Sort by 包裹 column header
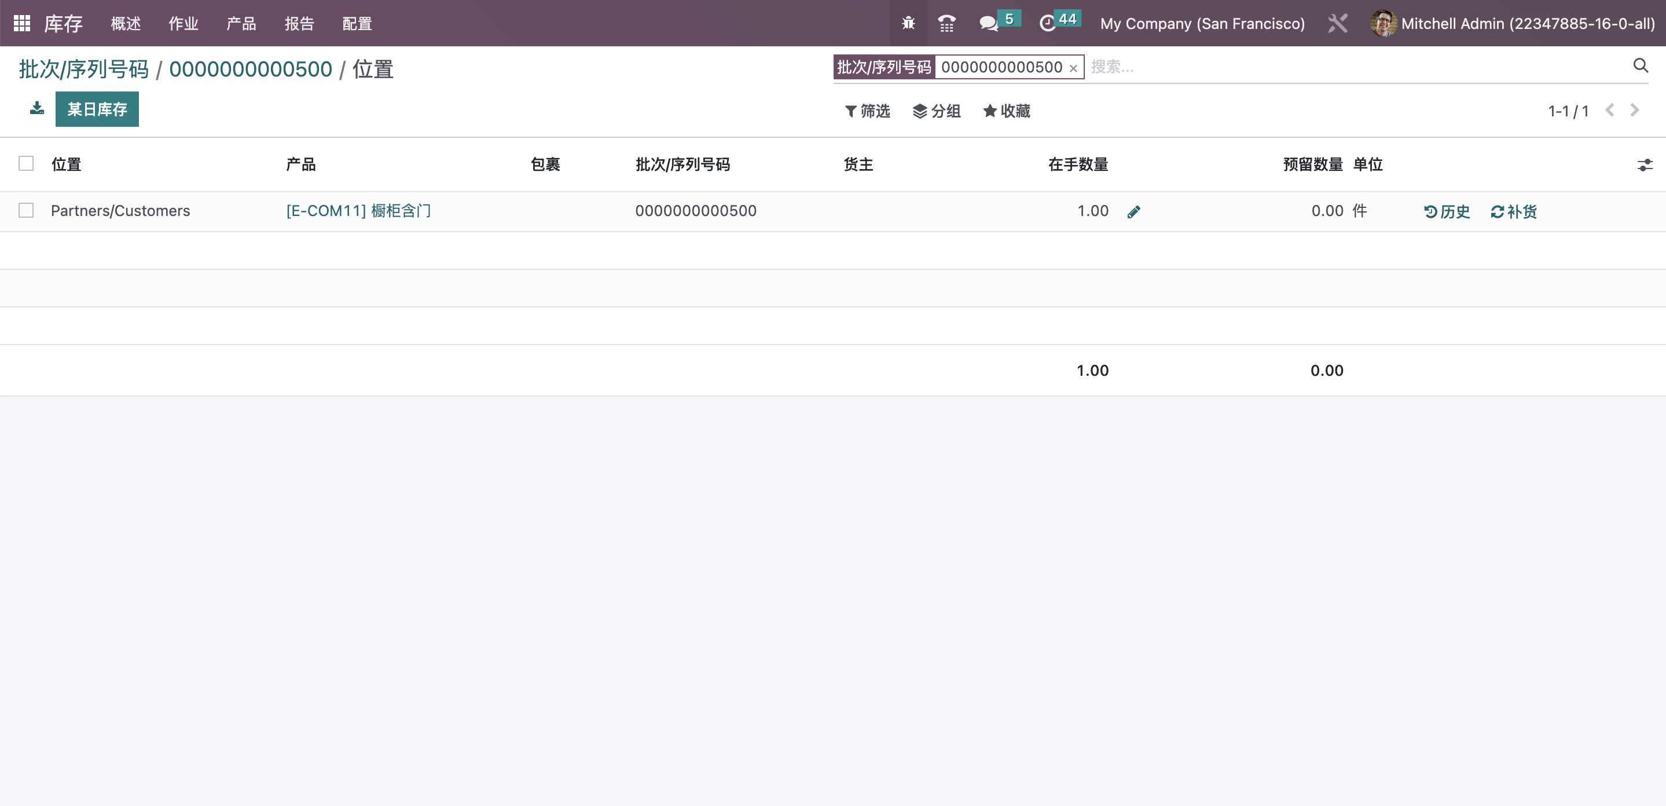 tap(545, 164)
